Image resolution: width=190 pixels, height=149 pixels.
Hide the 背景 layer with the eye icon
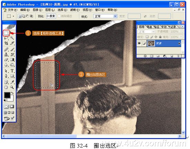pos(139,43)
